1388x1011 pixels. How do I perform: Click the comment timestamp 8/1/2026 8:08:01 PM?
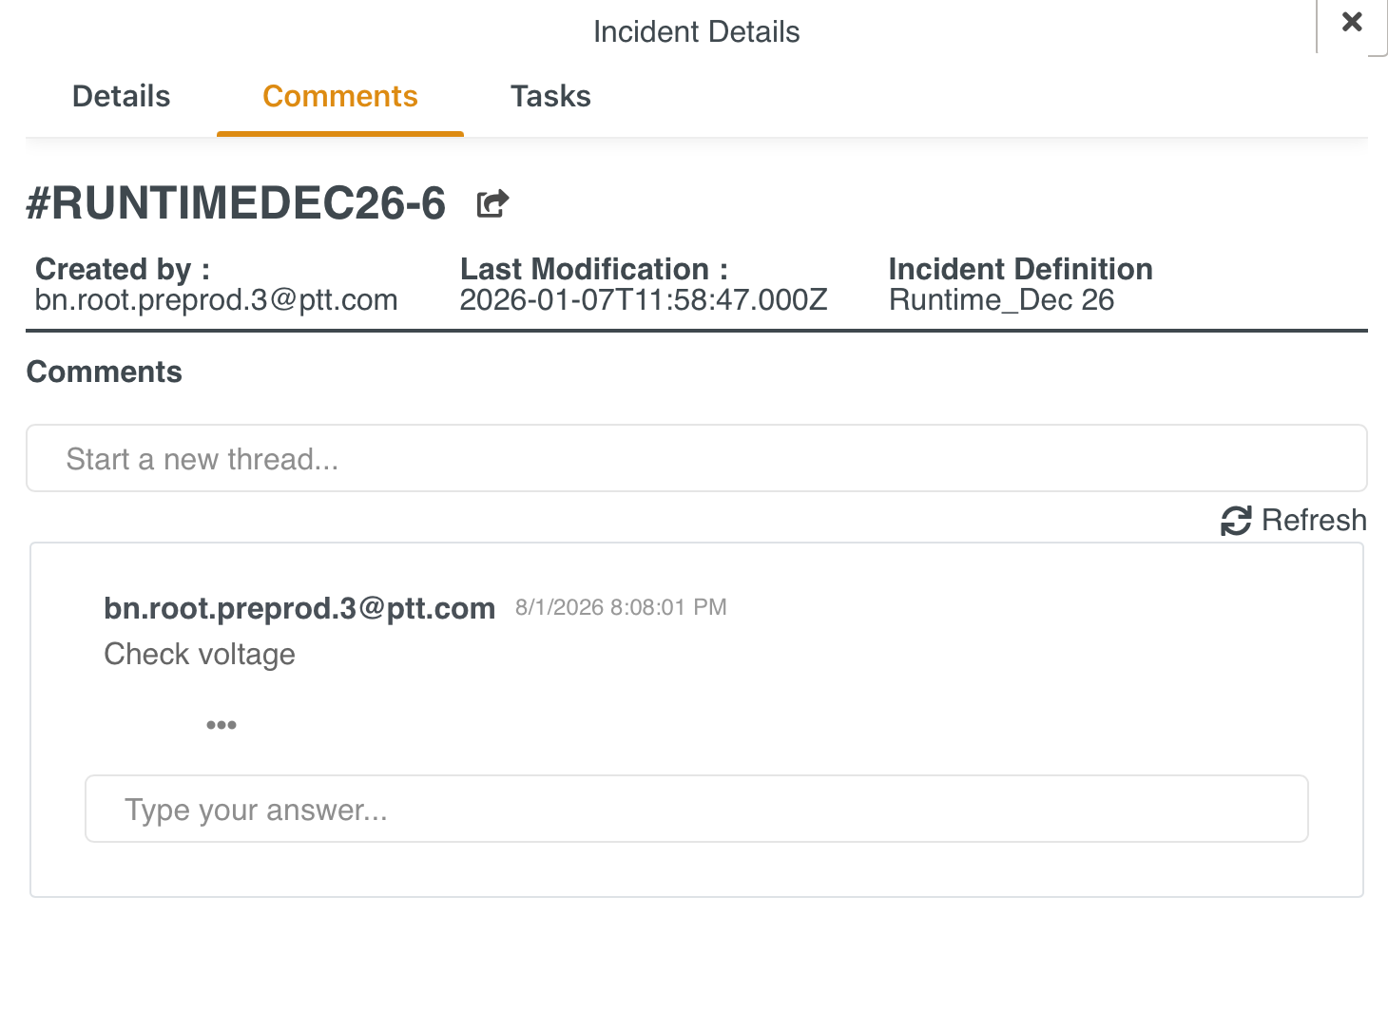click(x=621, y=608)
